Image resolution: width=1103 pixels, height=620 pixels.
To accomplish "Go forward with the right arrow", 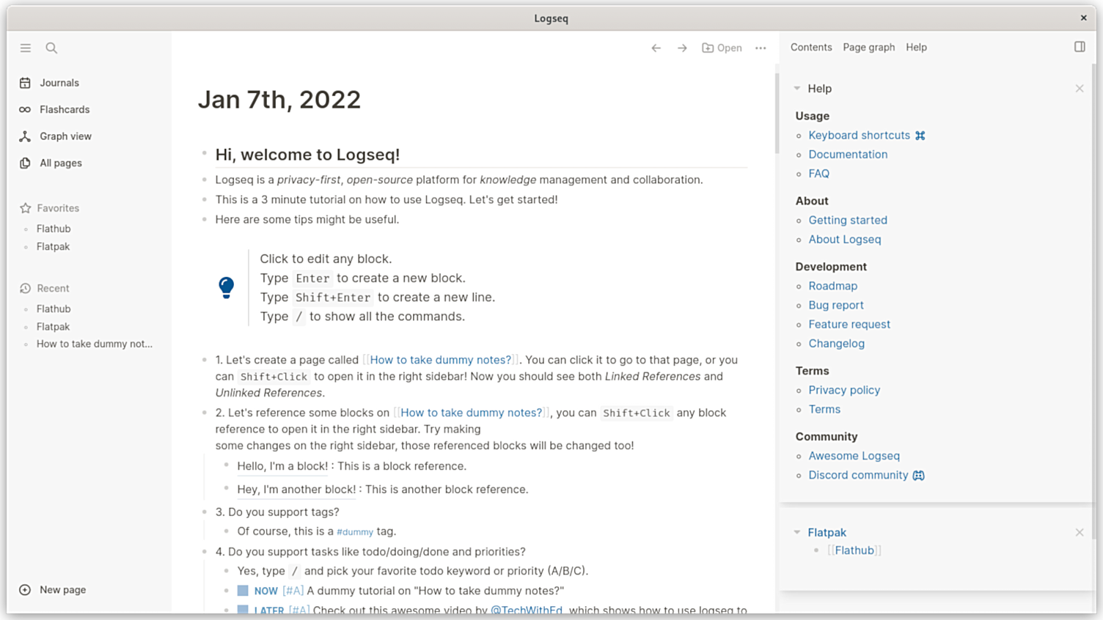I will [682, 48].
